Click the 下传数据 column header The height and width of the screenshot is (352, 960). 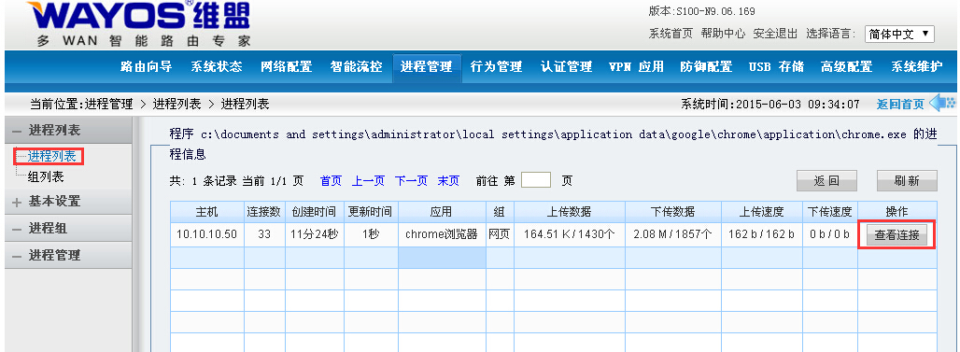point(673,212)
